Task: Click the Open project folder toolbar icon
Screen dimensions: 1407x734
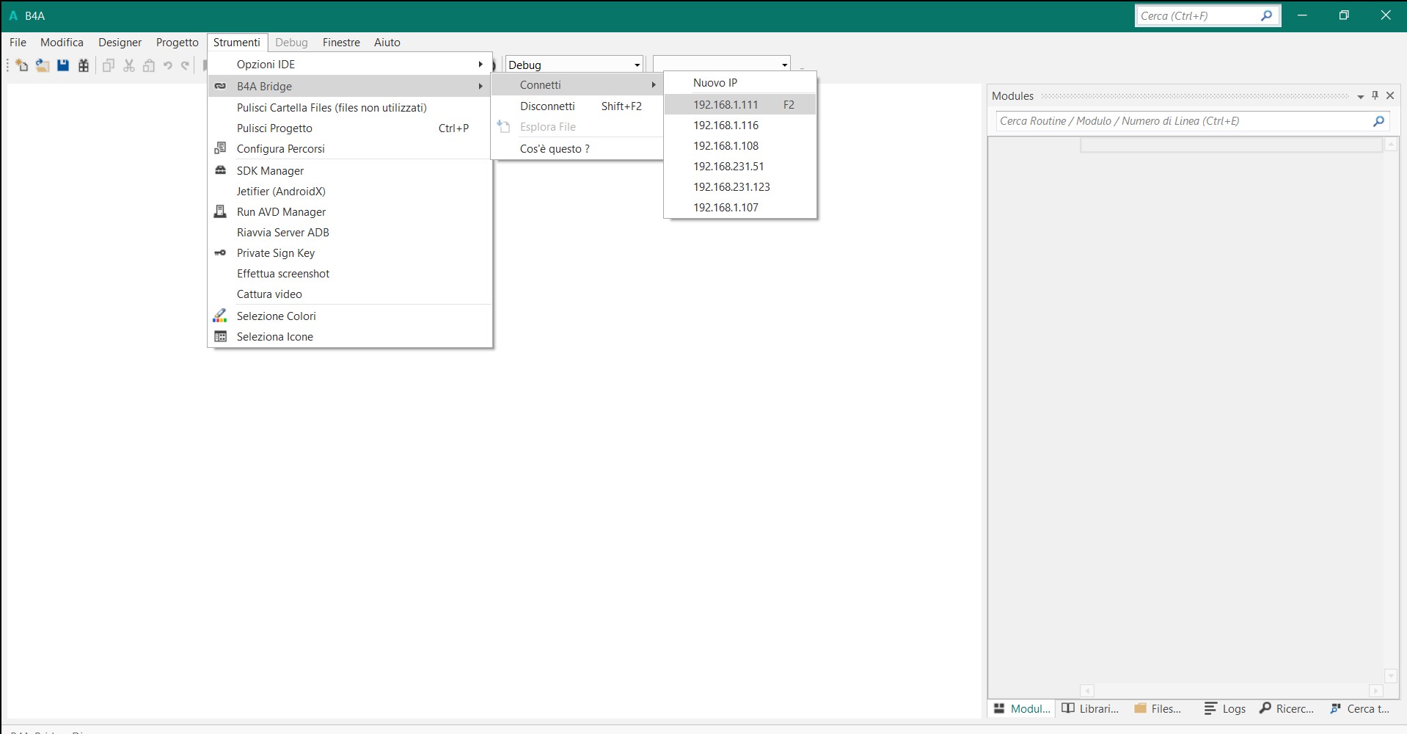Action: click(x=43, y=65)
